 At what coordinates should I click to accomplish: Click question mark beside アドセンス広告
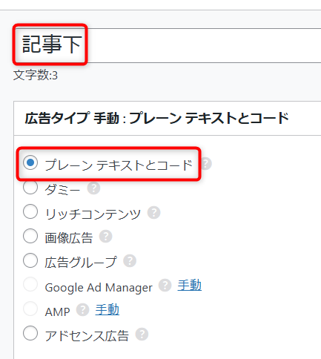pos(142,335)
